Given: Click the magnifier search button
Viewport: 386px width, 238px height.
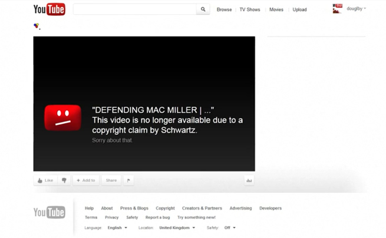Looking at the screenshot, I should tap(203, 9).
